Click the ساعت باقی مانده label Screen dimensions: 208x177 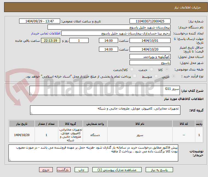point(27,41)
